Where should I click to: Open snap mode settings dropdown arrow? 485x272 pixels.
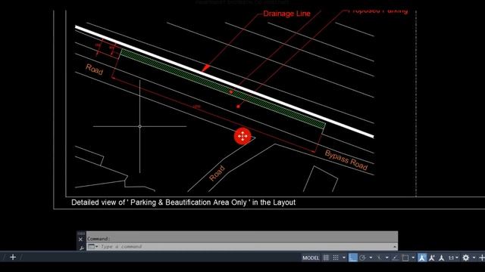[343, 258]
